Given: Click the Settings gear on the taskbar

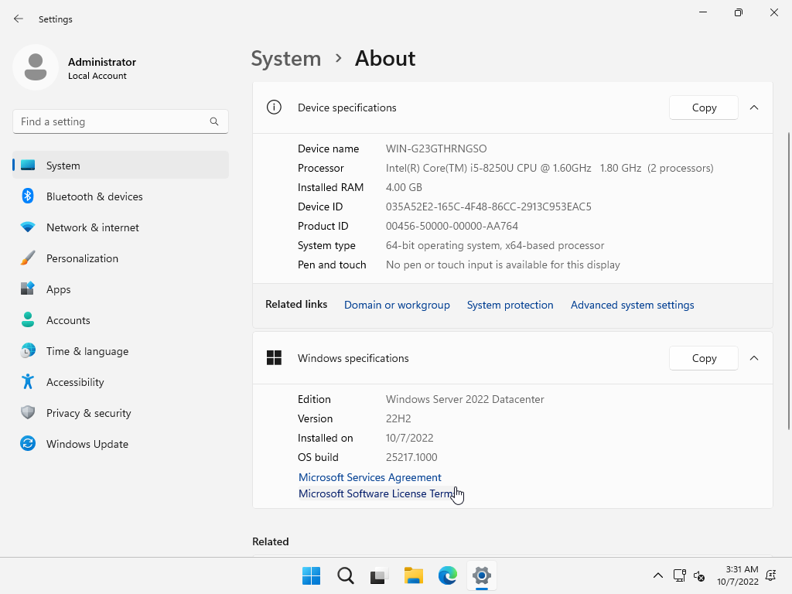Looking at the screenshot, I should tap(481, 575).
